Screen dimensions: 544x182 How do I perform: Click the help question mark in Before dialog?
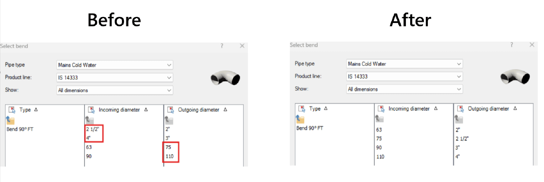(x=222, y=46)
